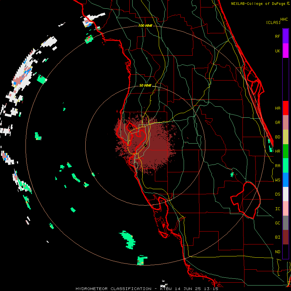Click the IC light pink legend swatch
This screenshot has width=291, height=291.
tap(286, 209)
